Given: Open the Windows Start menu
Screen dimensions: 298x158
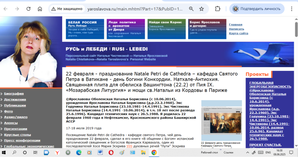Looking at the screenshot, I should [4, 152].
